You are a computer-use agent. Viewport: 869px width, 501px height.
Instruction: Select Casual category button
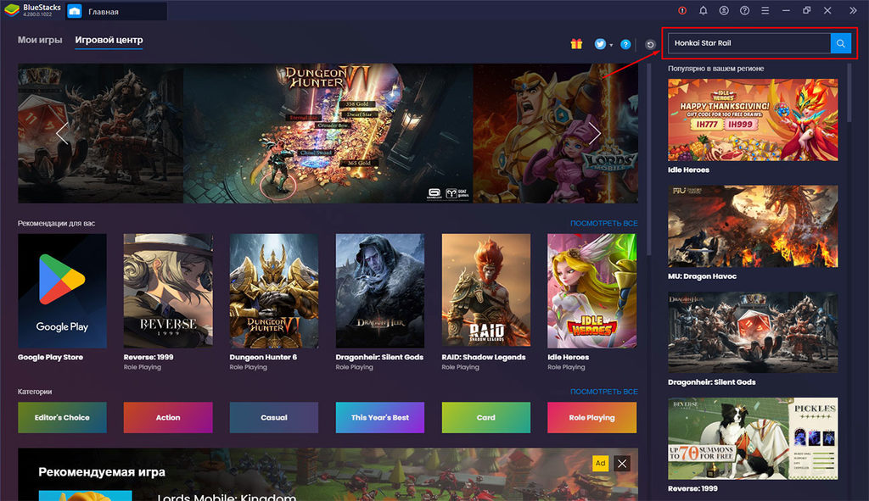point(274,417)
